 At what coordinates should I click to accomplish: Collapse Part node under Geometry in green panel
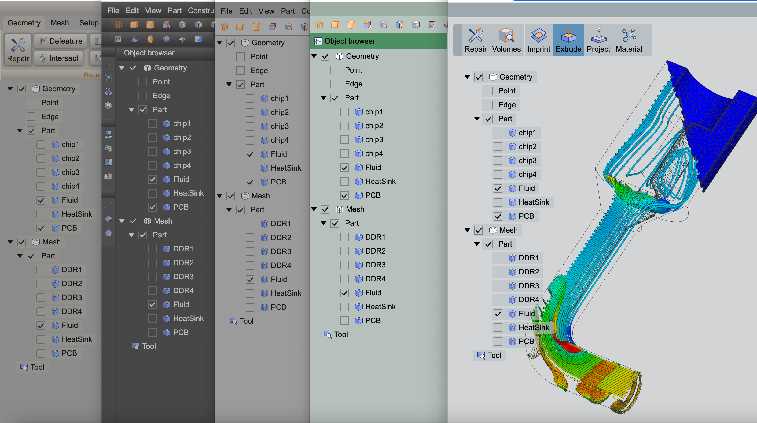click(324, 98)
